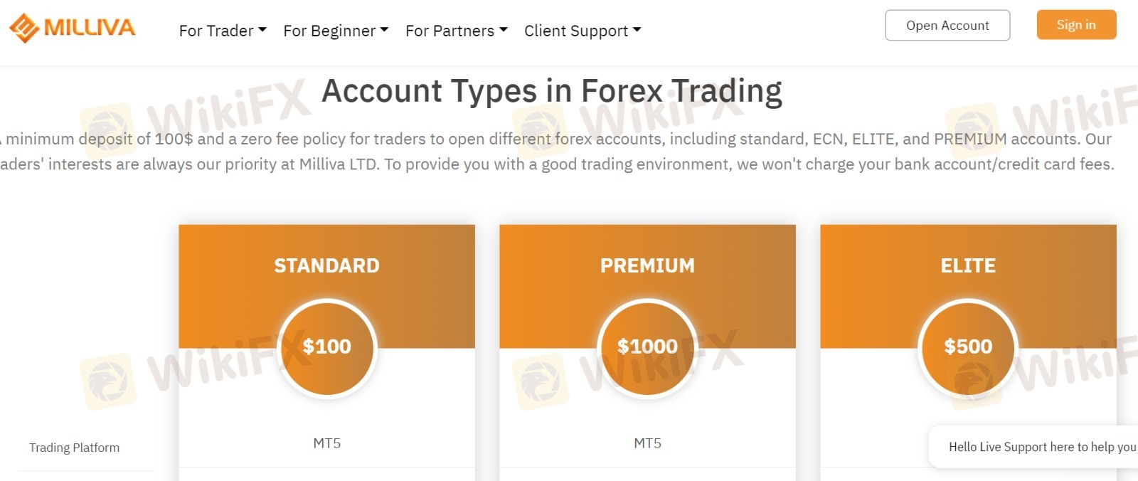Select the ELITE account card header

point(968,265)
